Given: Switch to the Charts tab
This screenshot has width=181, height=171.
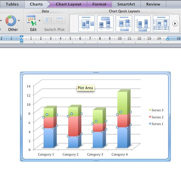Looking at the screenshot, I should (36, 4).
